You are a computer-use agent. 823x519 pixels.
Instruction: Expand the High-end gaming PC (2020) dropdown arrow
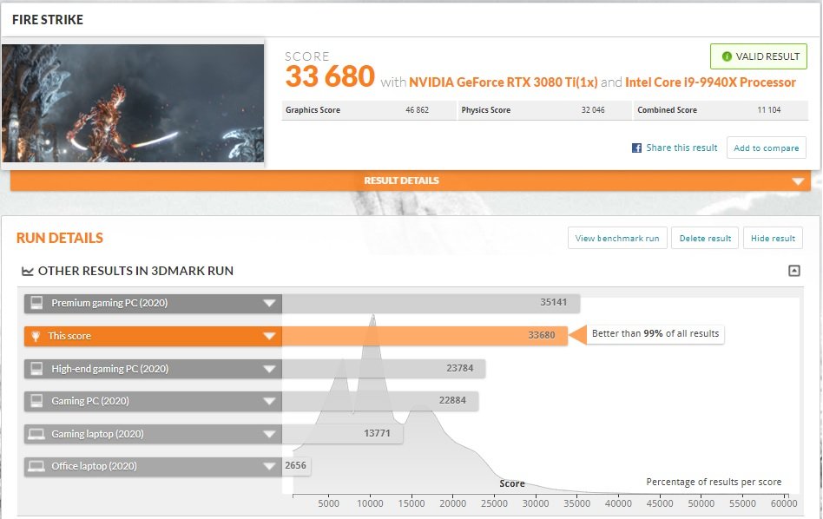269,369
